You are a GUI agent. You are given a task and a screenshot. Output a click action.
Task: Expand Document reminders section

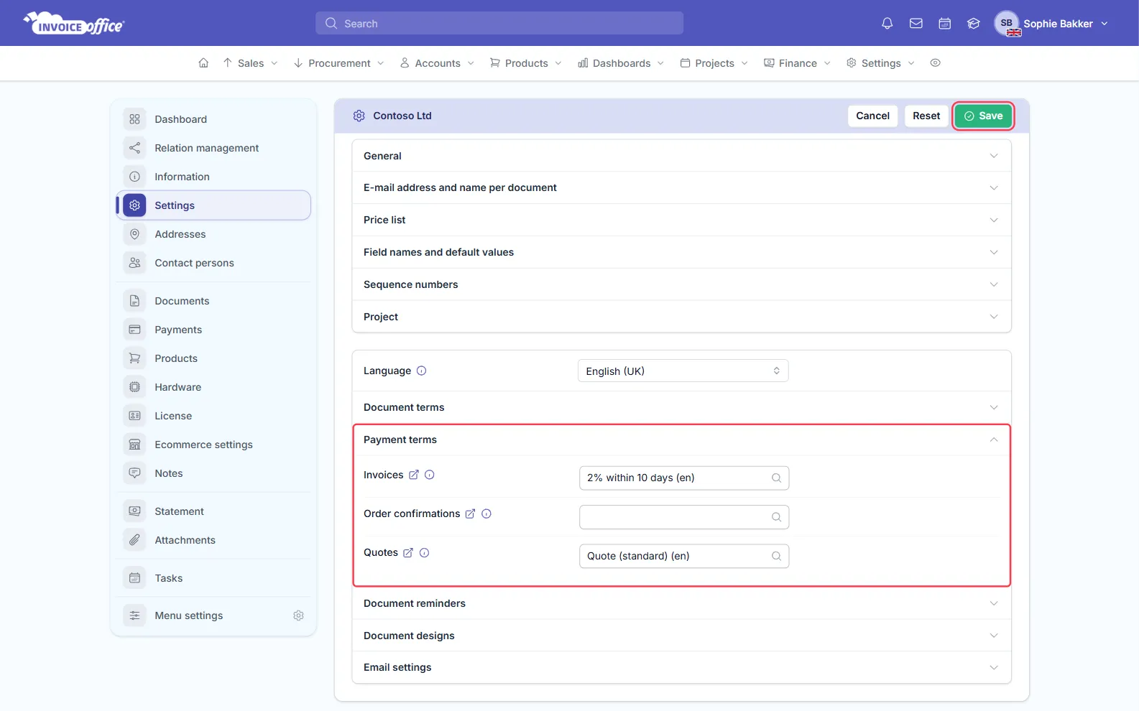[681, 603]
